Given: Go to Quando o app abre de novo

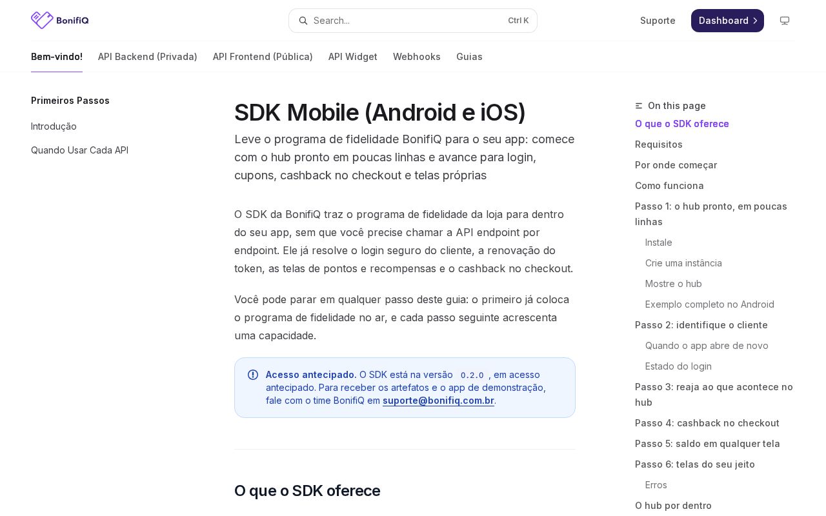Looking at the screenshot, I should pos(707,346).
